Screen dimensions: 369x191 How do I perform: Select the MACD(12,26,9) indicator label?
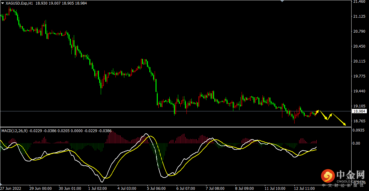click(x=15, y=131)
